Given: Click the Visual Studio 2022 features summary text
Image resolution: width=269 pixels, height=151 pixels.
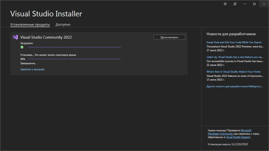Looking at the screenshot, I should pos(235,76).
